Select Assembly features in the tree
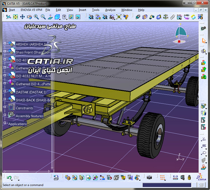 (30, 116)
